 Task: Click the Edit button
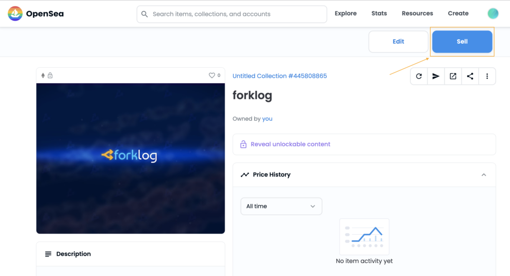(398, 42)
